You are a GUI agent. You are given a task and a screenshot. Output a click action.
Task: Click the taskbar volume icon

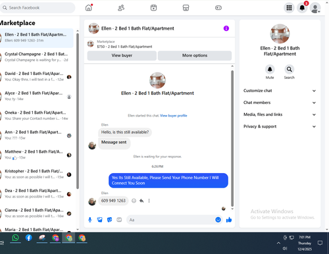pyautogui.click(x=285, y=248)
